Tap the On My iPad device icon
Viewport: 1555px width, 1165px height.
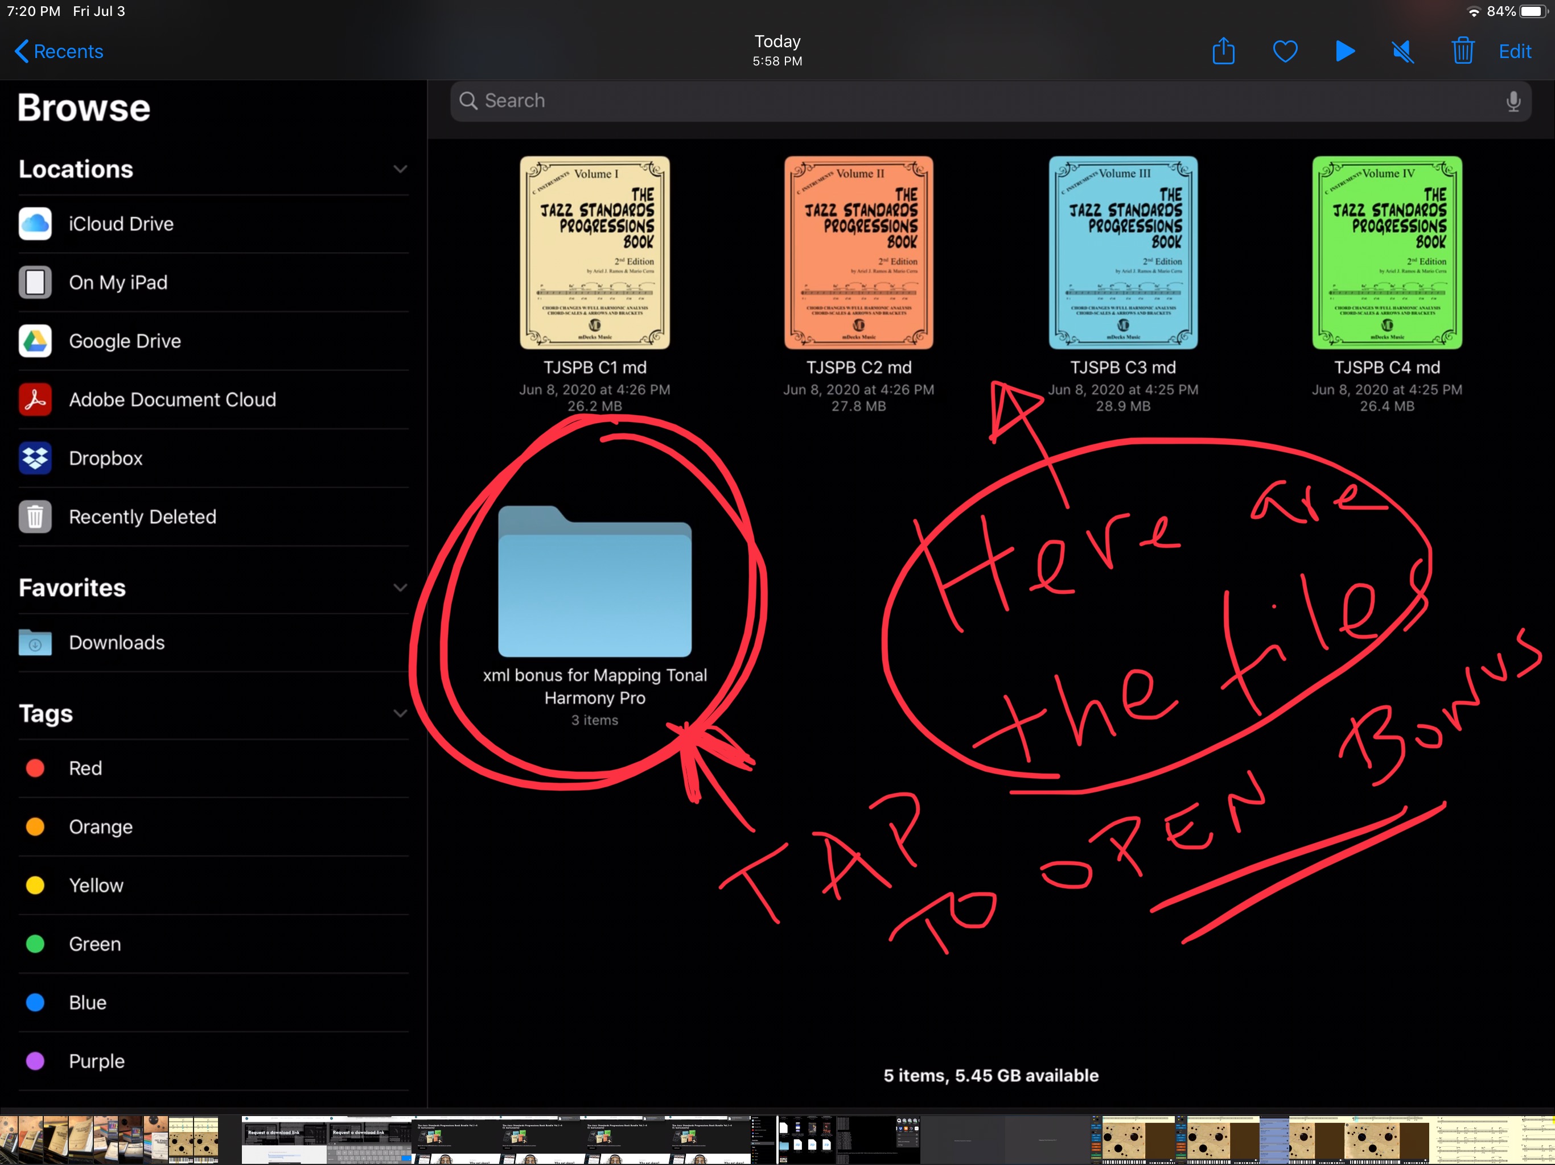click(35, 283)
